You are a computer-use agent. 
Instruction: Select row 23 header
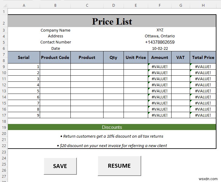(x=4, y=152)
